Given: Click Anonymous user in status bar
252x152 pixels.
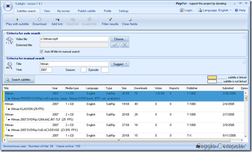Looking at the screenshot, I should click(15, 146).
